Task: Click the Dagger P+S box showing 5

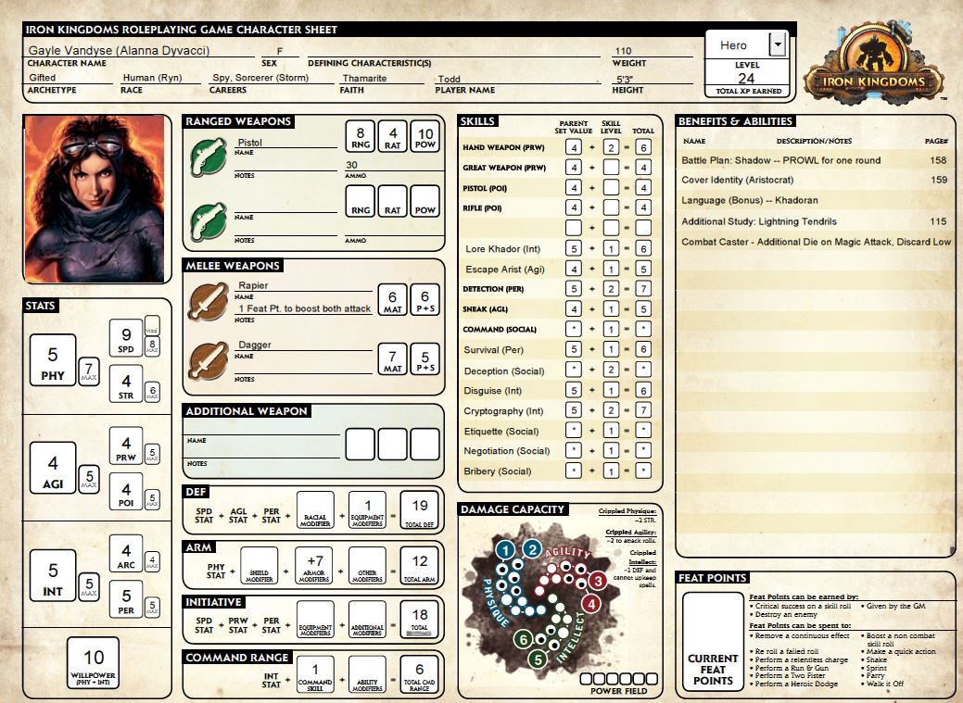Action: point(425,359)
